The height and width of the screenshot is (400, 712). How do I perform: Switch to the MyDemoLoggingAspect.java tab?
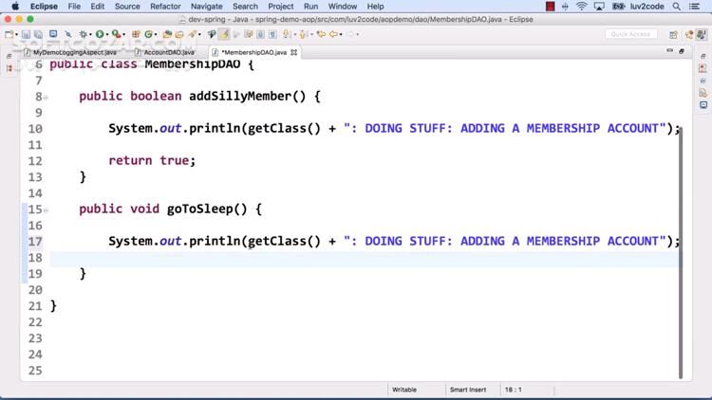tap(74, 52)
